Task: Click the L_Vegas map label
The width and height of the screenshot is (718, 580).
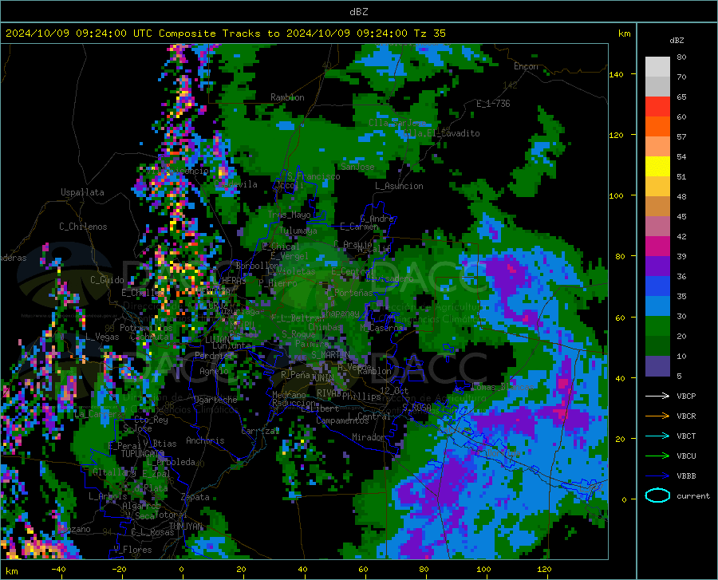Action: 102,337
